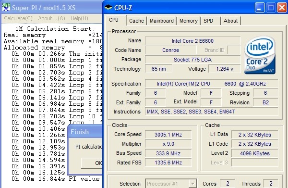
Task: Click the Loop 9 line at 07.844s
Action: pyautogui.click(x=57, y=110)
